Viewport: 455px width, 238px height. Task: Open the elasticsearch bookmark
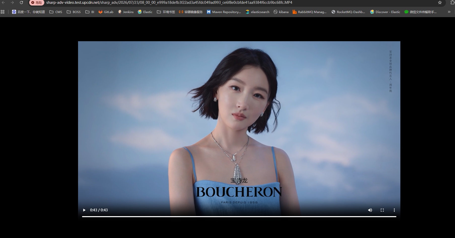(x=257, y=12)
